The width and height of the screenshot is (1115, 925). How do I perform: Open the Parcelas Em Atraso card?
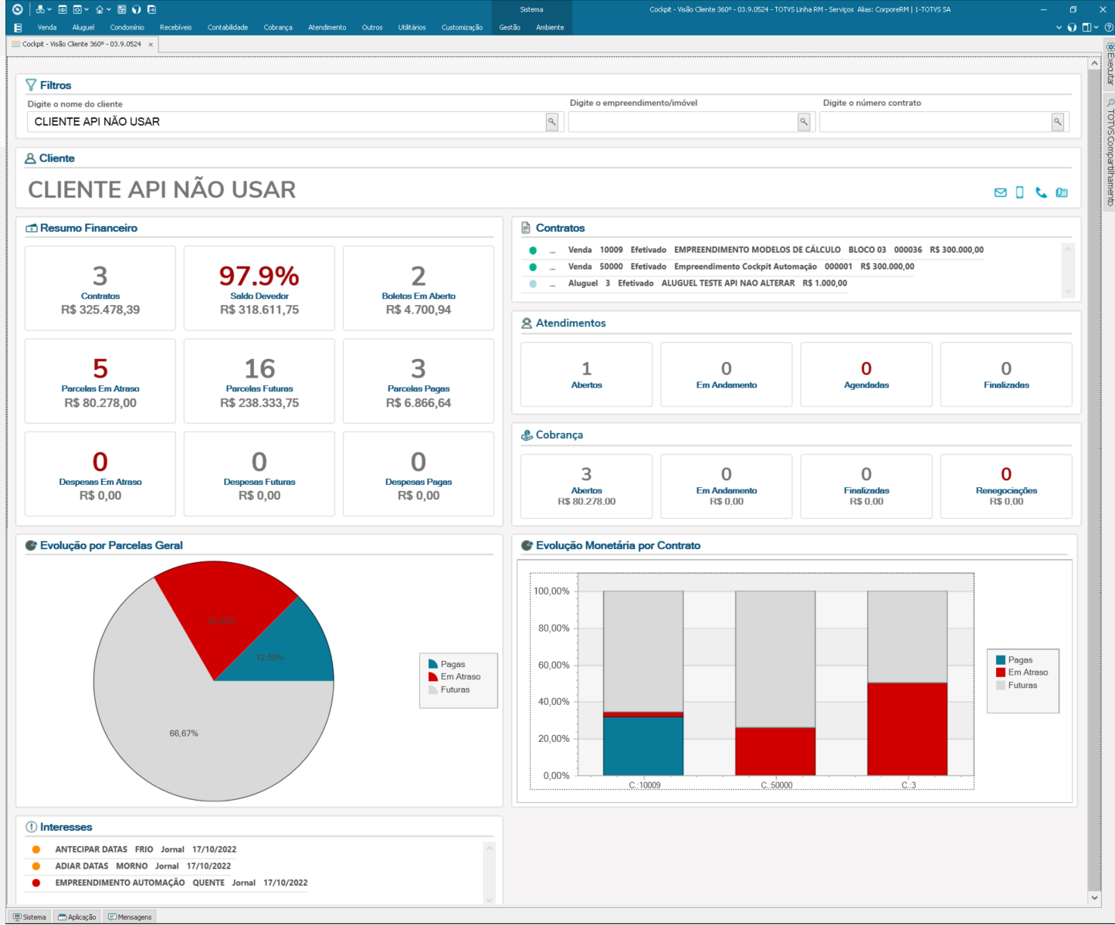(x=100, y=381)
